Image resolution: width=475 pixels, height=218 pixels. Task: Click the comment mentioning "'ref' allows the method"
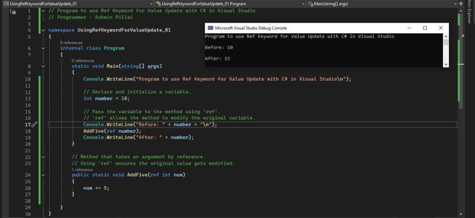(x=169, y=118)
